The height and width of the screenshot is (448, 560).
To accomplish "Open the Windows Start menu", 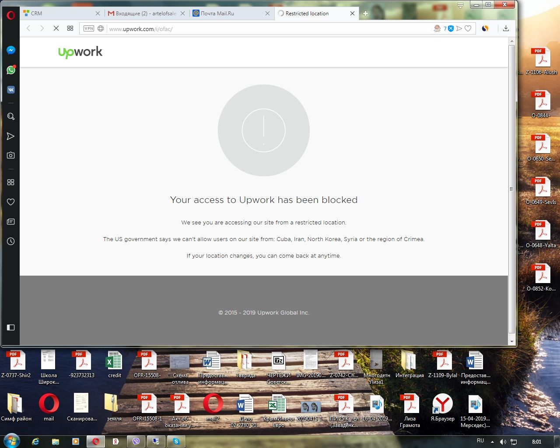I will click(x=11, y=441).
